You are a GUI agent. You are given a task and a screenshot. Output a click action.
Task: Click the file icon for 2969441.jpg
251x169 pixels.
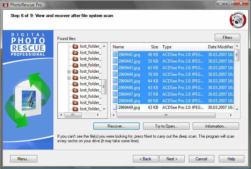click(115, 54)
